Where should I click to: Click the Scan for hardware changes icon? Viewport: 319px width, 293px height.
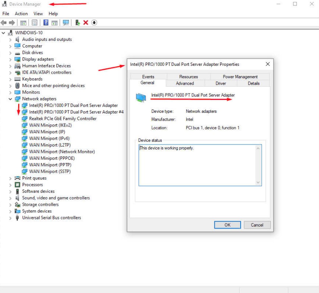tap(66, 23)
